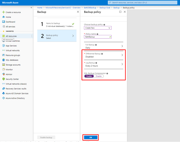
Task: Open Create a resource menu item
Action: point(13,12)
